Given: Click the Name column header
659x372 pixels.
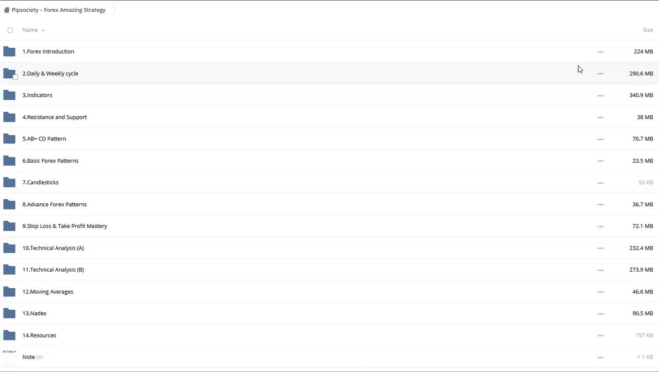Looking at the screenshot, I should click(30, 30).
